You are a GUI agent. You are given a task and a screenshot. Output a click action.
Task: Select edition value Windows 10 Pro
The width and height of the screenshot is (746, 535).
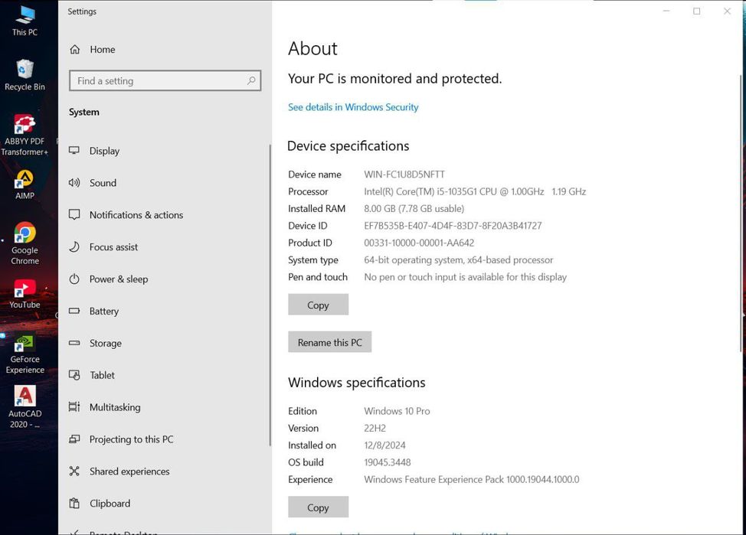pyautogui.click(x=397, y=411)
